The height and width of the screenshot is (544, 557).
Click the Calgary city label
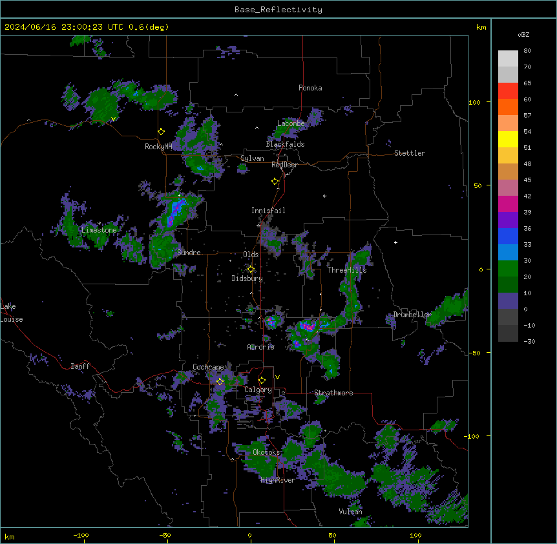point(258,390)
